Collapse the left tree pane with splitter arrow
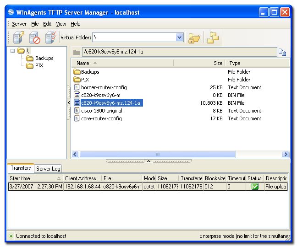 pyautogui.click(x=69, y=103)
